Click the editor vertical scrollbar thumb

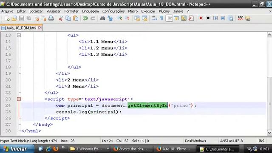coord(269,103)
